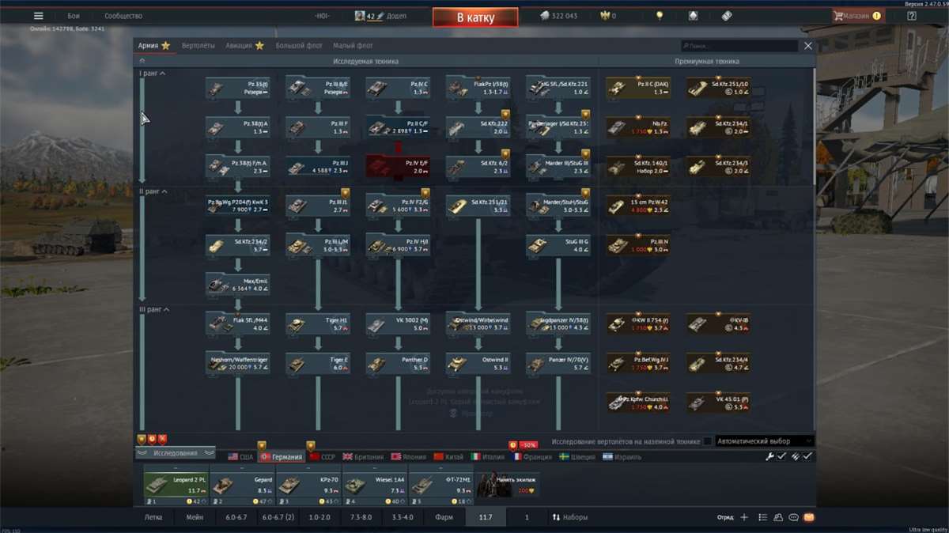Viewport: 949px width, 533px height.
Task: Select Leopard 2 PL crew slot
Action: [176, 486]
